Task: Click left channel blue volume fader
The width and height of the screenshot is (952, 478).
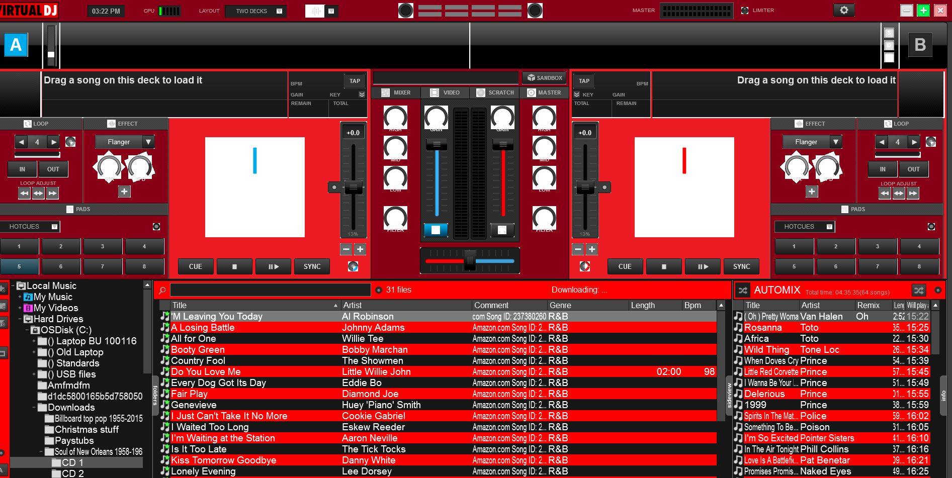Action: coord(437,145)
